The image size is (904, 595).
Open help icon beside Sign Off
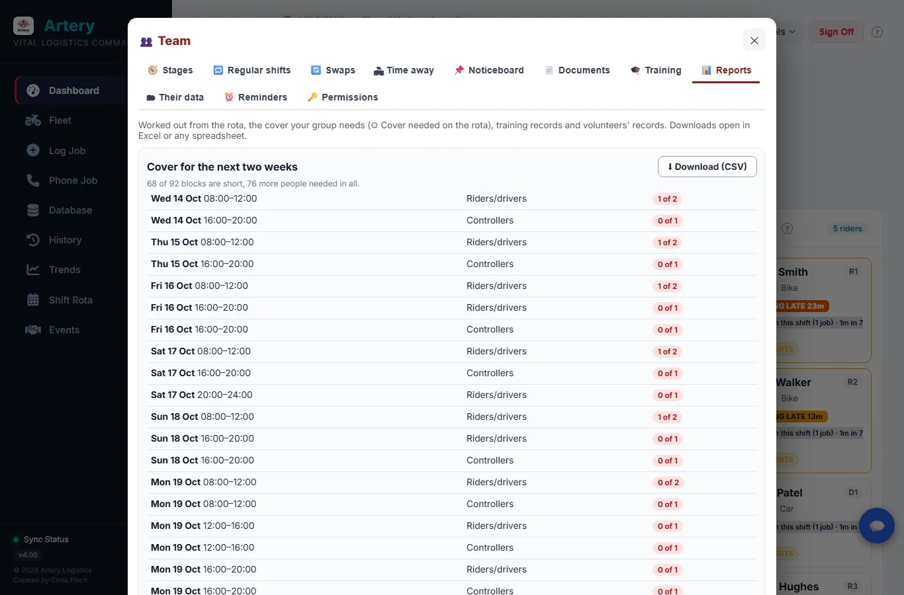click(878, 32)
